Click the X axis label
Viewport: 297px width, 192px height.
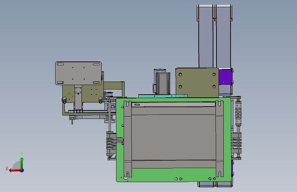7,168
